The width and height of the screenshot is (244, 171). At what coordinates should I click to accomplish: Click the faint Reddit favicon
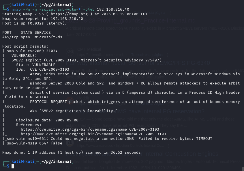point(70,100)
